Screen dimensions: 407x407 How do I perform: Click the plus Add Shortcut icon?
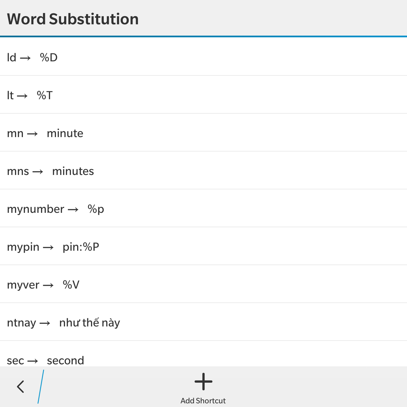(x=203, y=382)
